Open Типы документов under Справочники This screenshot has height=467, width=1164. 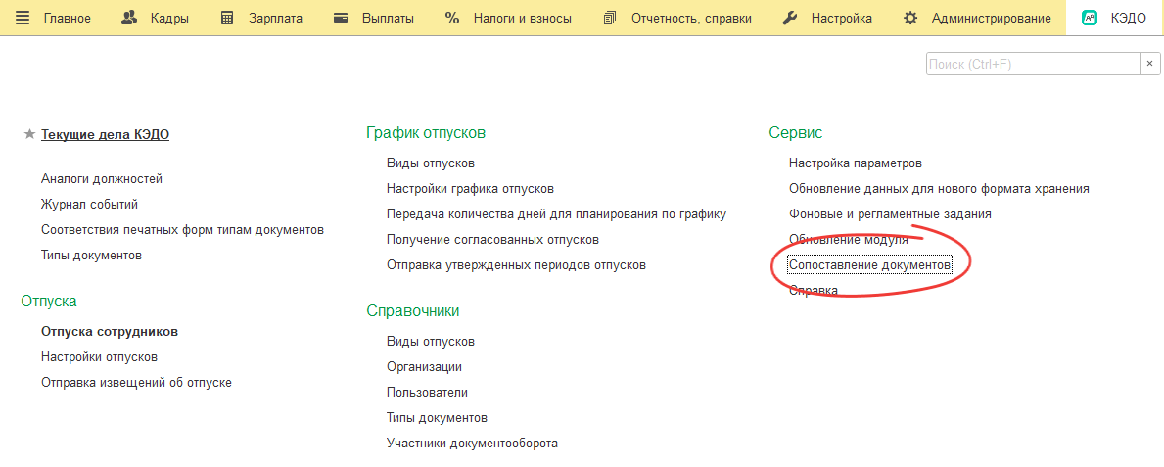[437, 418]
